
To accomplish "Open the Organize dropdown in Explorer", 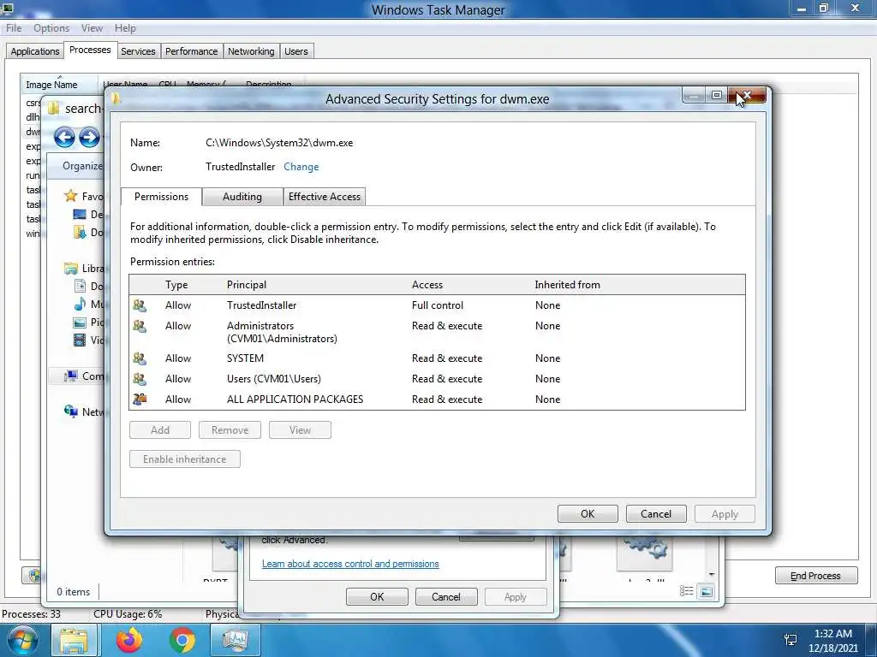I will tap(82, 166).
